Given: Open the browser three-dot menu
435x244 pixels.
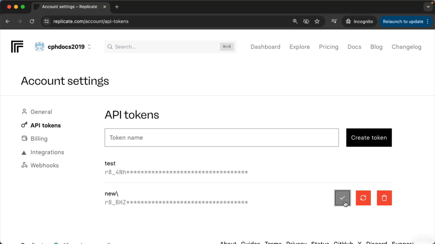Looking at the screenshot, I should click(427, 21).
